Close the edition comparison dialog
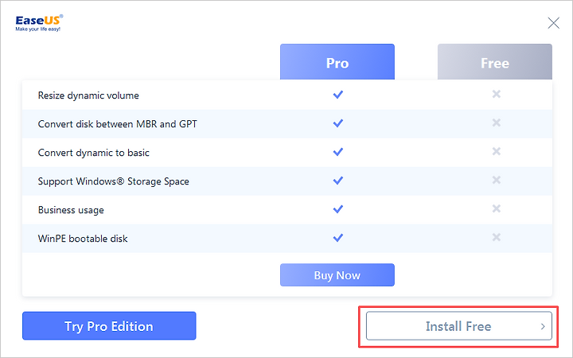 553,23
